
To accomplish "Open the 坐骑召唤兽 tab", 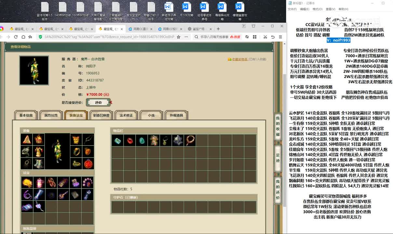I will [101, 115].
